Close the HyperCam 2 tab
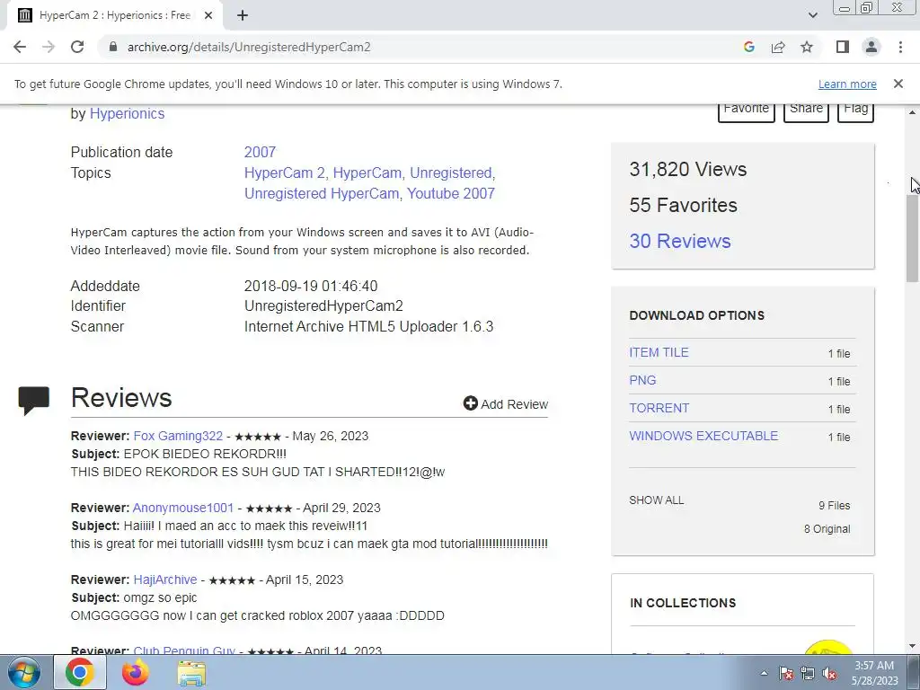Screen dimensions: 920x690 [x=208, y=15]
